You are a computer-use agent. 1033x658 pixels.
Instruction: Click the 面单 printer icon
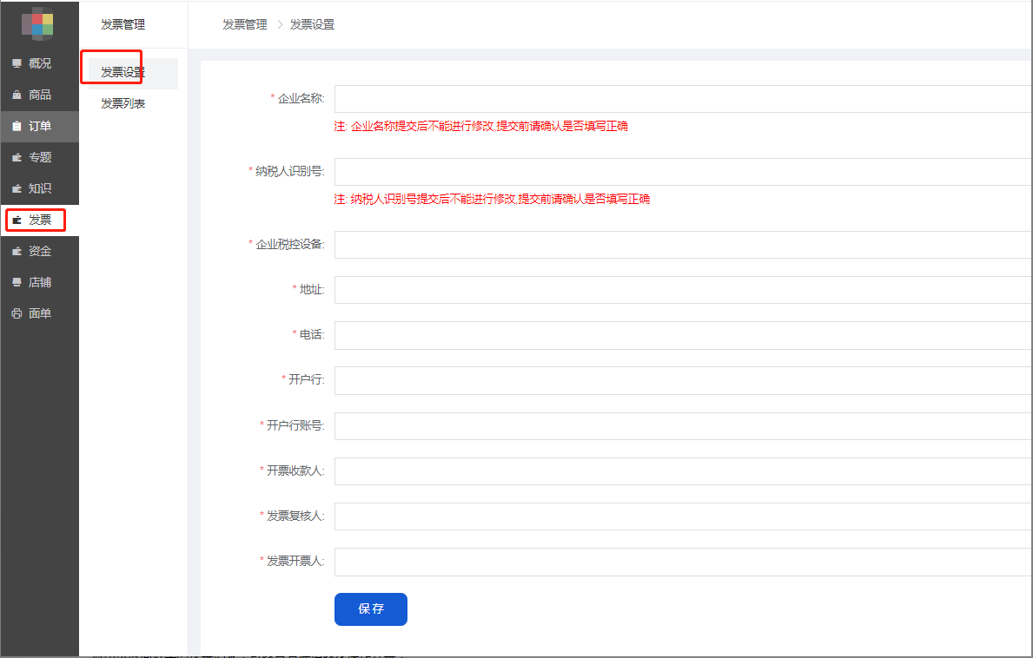17,313
